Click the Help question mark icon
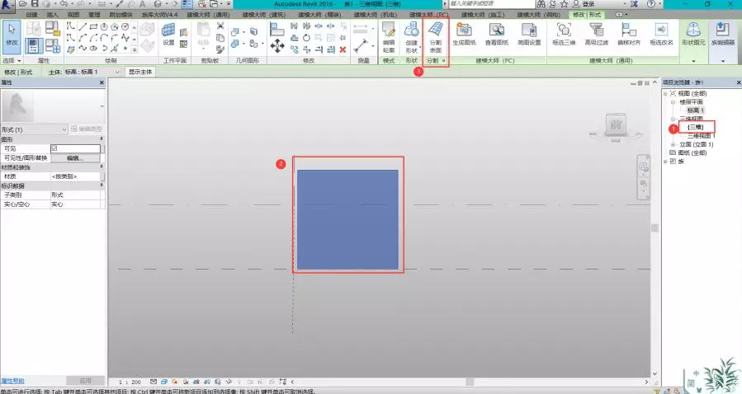The image size is (742, 394). pos(651,4)
